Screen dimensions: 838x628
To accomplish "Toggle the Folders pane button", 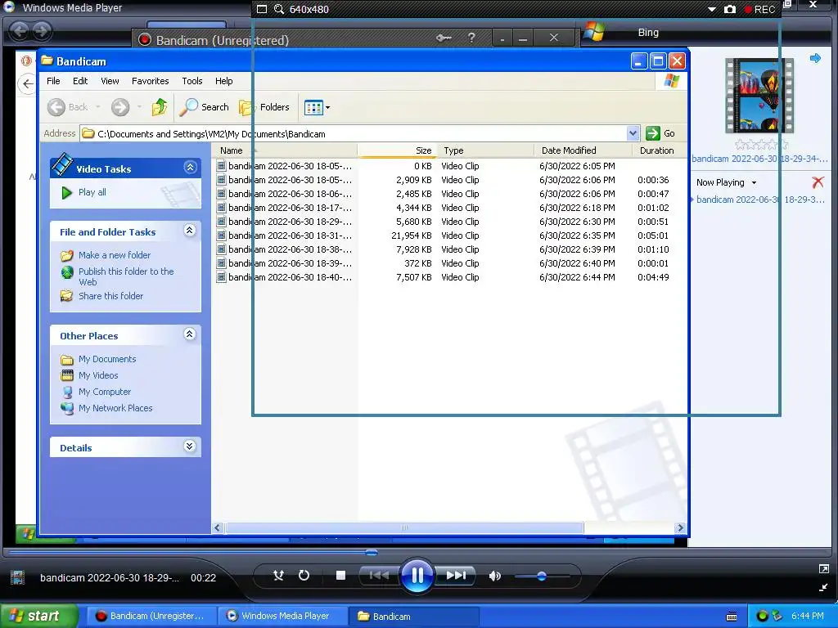I will click(x=264, y=107).
